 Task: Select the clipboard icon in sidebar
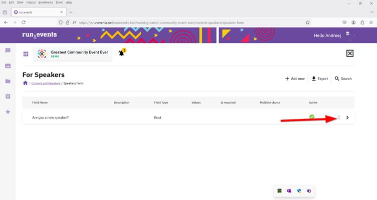click(8, 96)
